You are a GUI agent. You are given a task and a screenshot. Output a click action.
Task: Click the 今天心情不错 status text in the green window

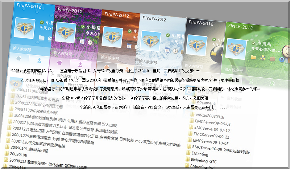click(x=266, y=49)
